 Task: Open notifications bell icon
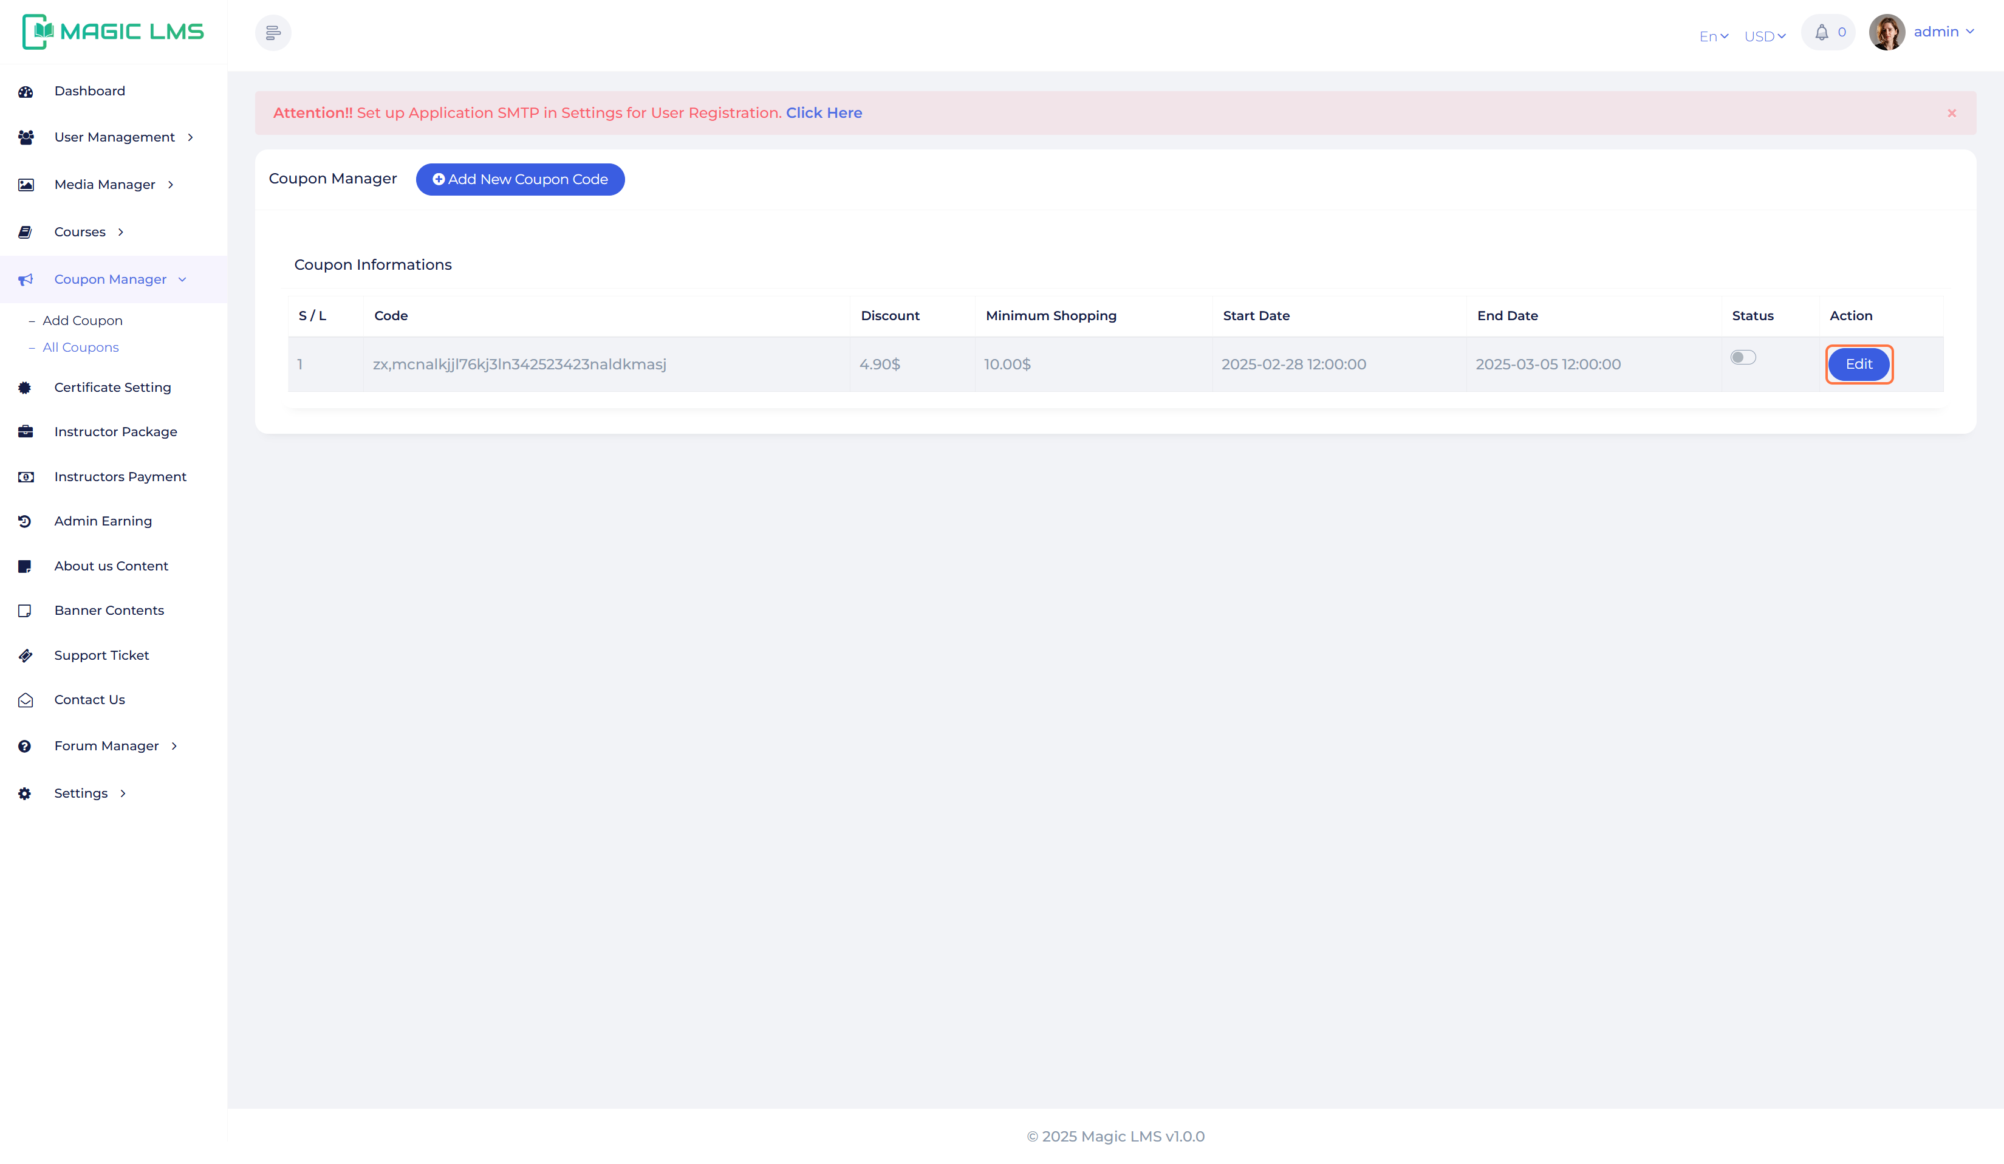[x=1821, y=33]
